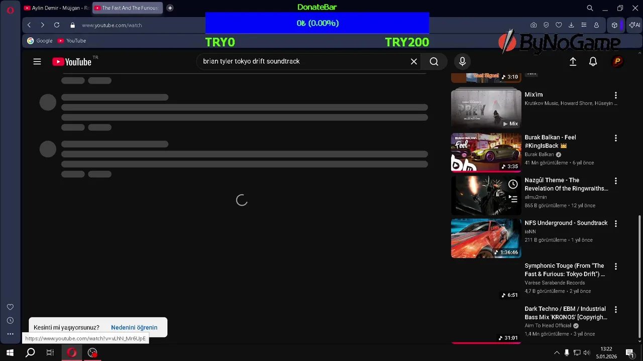This screenshot has width=643, height=361.
Task: Open Opera tab search magnifier icon
Action: click(590, 8)
